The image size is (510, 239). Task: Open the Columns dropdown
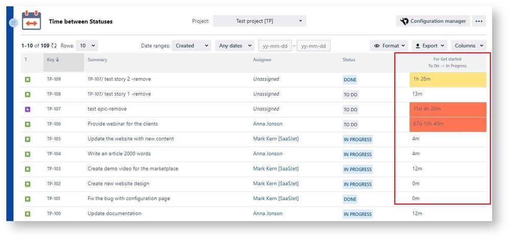pyautogui.click(x=469, y=46)
